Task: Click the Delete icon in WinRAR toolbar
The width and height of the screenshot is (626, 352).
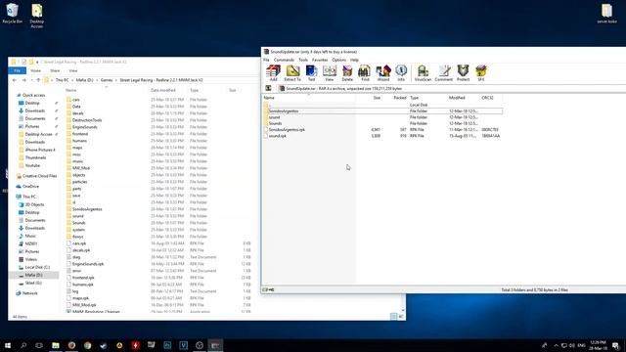Action: tap(347, 73)
